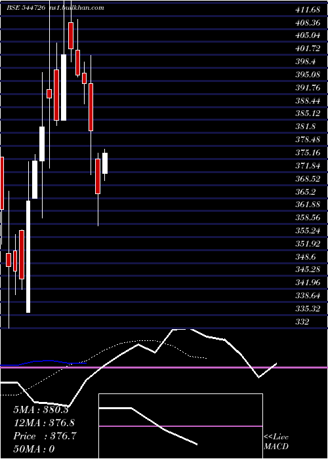Click the 345.28 price axis label
The image size is (328, 459).
[308, 269]
